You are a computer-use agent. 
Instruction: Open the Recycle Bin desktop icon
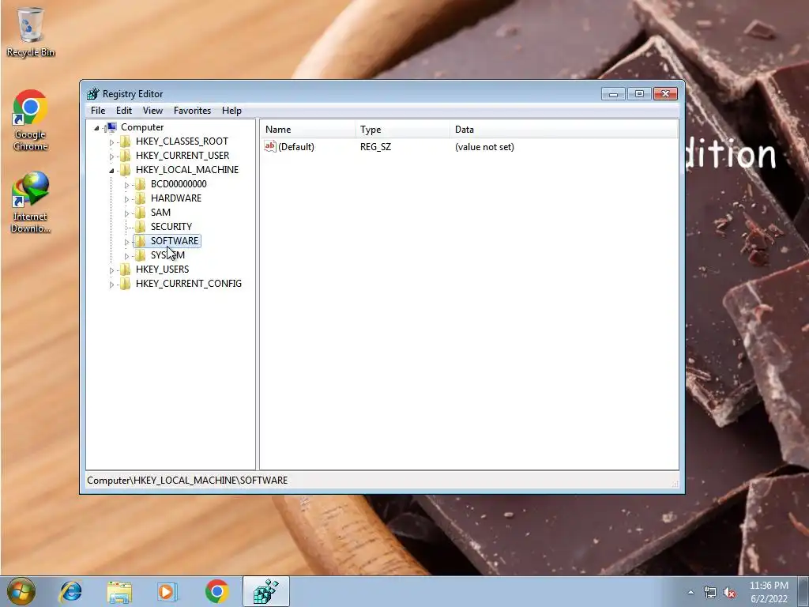coord(31,32)
